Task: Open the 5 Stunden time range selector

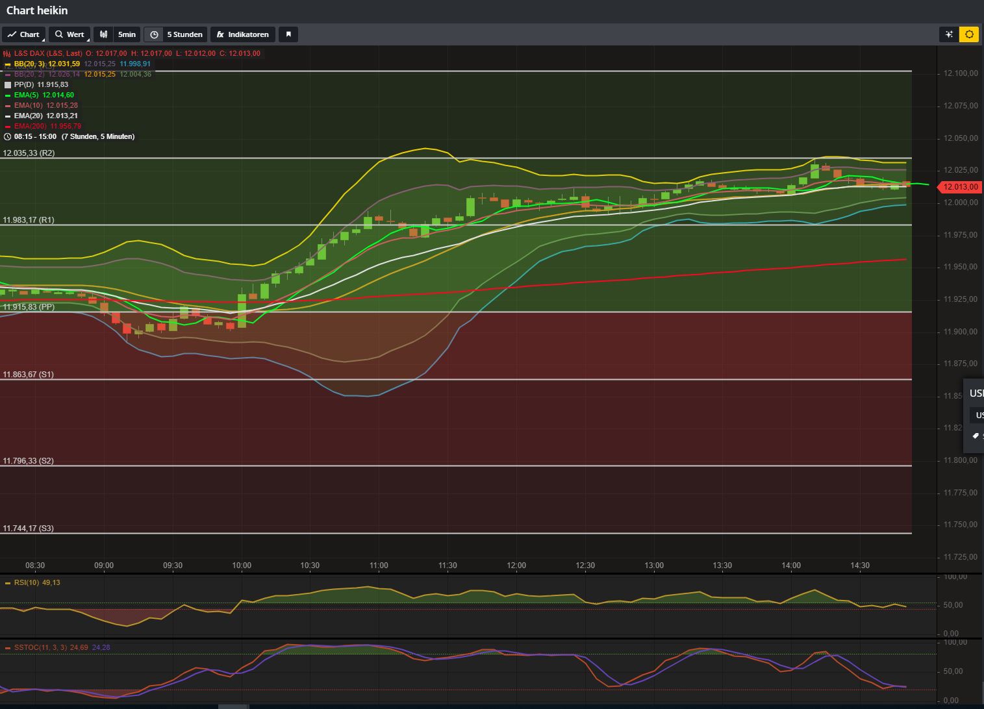Action: tap(184, 34)
